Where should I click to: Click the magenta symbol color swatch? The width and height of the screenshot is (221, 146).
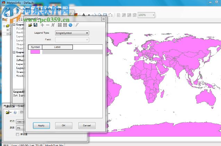click(x=35, y=52)
